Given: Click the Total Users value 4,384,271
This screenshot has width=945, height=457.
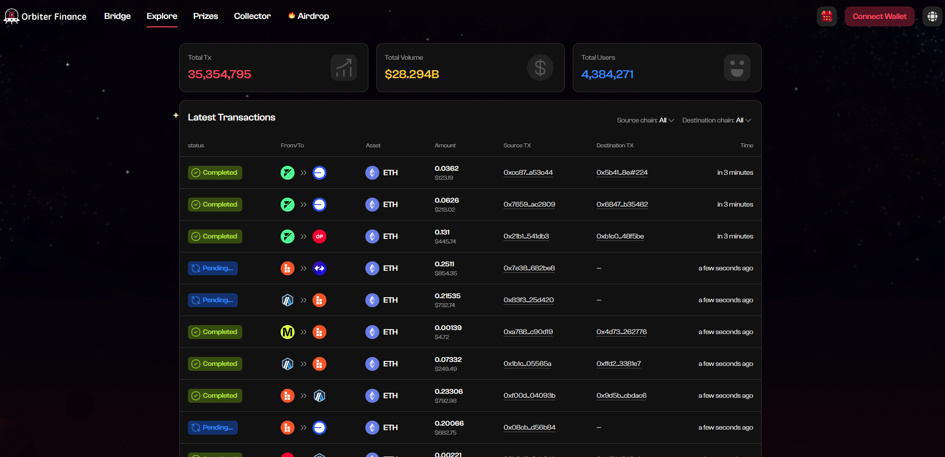Looking at the screenshot, I should (x=607, y=74).
